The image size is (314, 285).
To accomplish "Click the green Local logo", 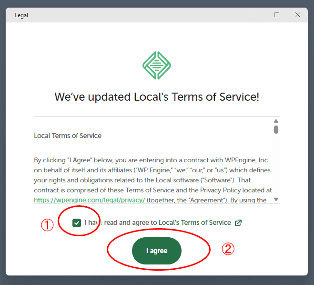I will (157, 65).
